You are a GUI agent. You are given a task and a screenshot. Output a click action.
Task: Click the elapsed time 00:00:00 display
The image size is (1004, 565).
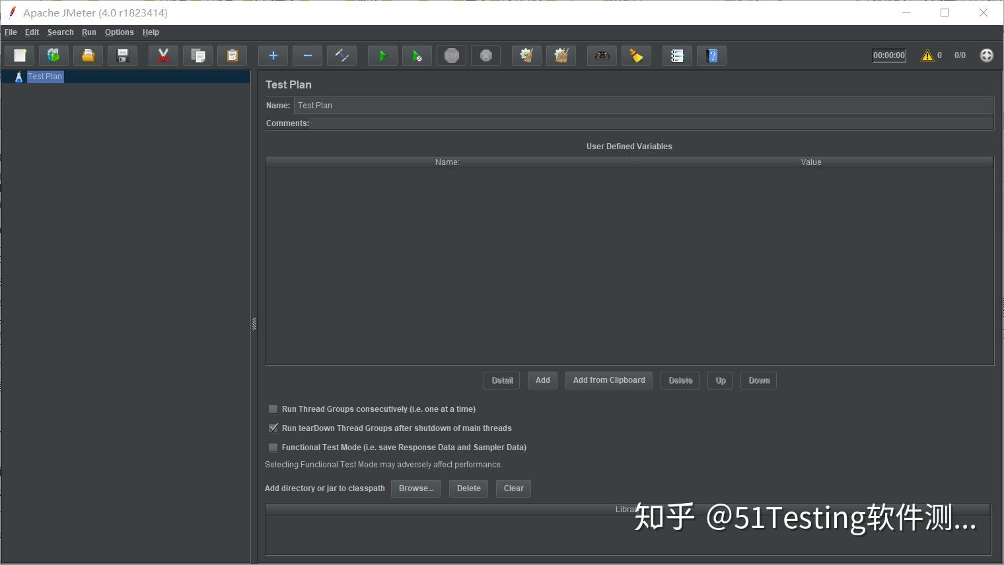889,55
